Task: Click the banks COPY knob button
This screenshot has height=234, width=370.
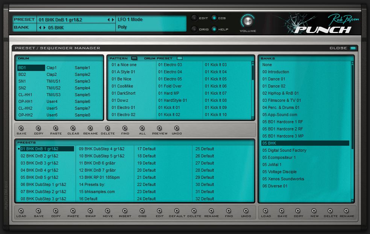Action: pyautogui.click(x=298, y=211)
